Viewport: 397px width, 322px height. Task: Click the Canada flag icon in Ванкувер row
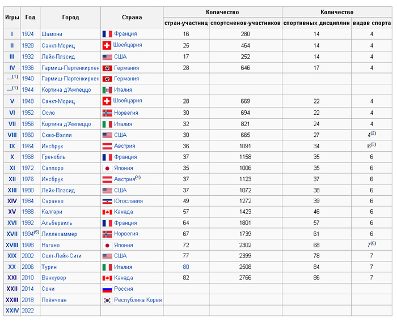click(x=107, y=278)
